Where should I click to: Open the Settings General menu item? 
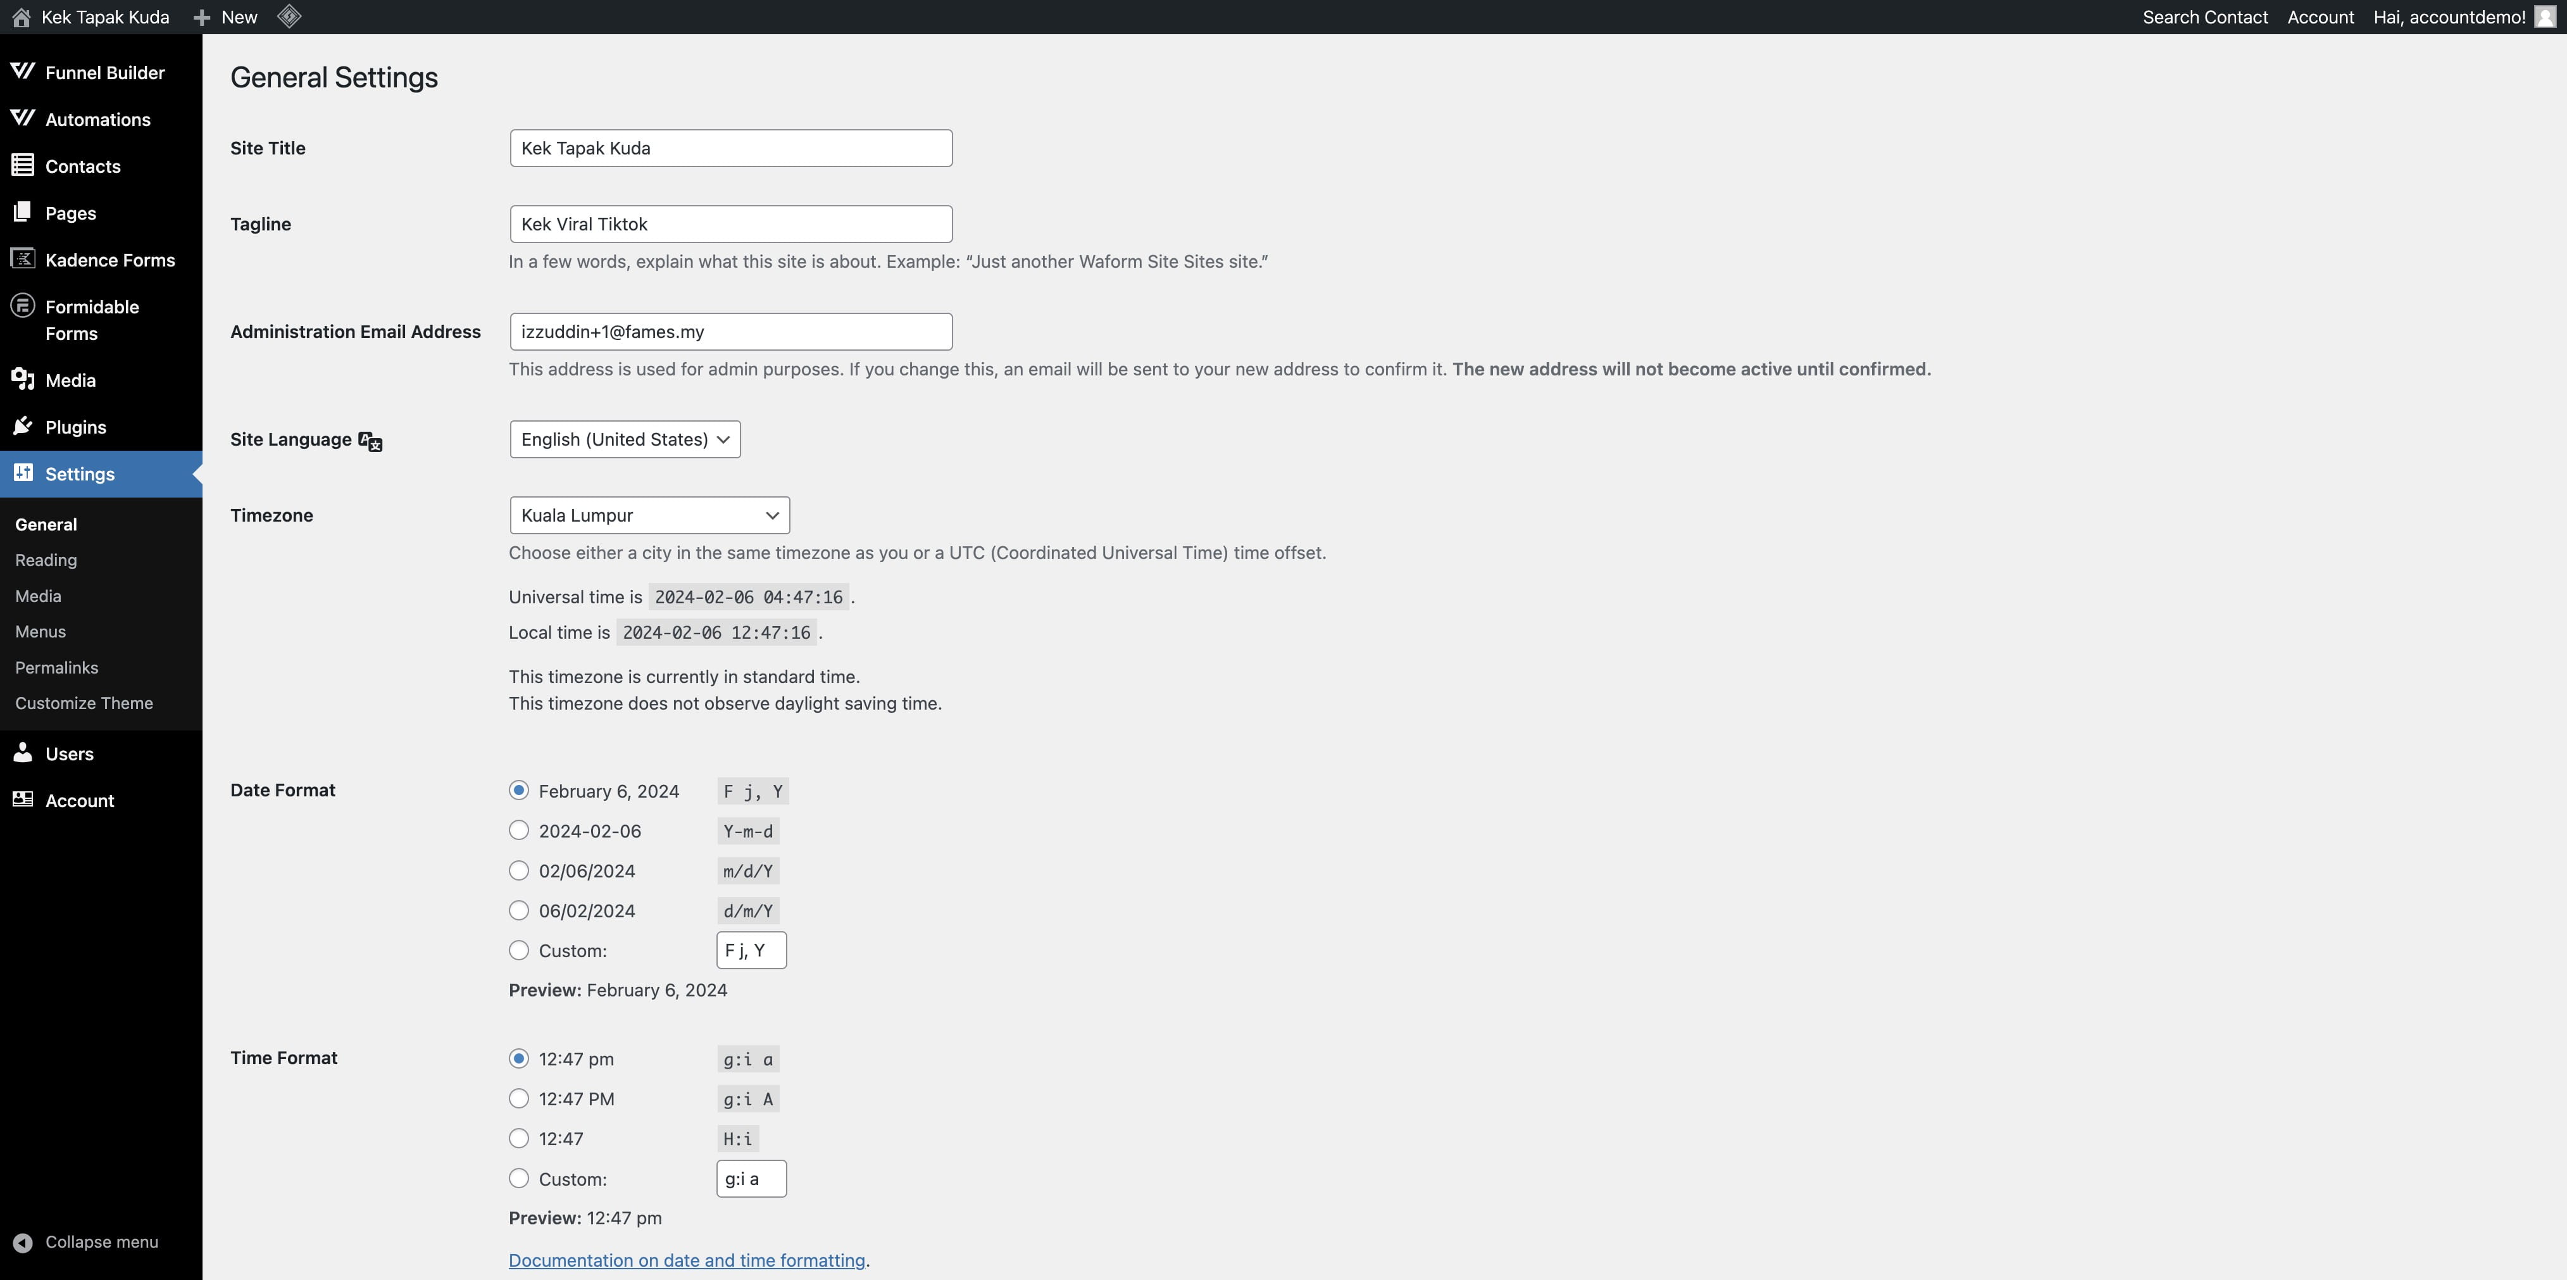click(46, 524)
